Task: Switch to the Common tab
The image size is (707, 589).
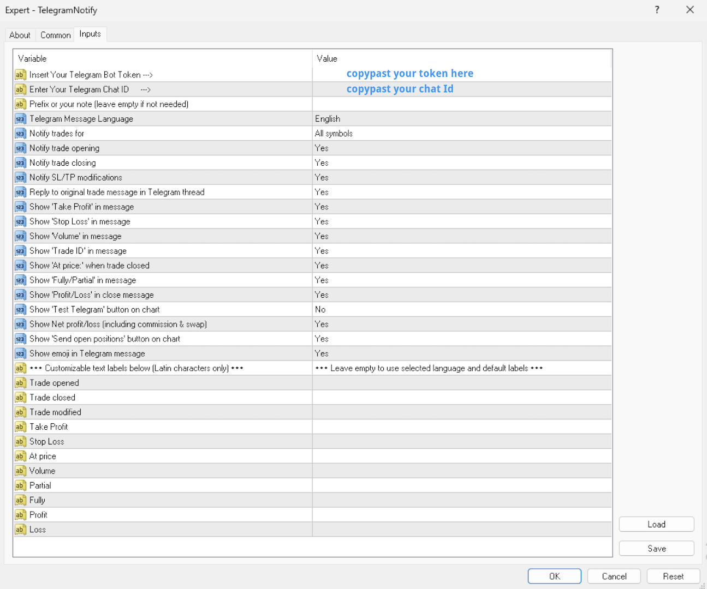Action: 56,35
